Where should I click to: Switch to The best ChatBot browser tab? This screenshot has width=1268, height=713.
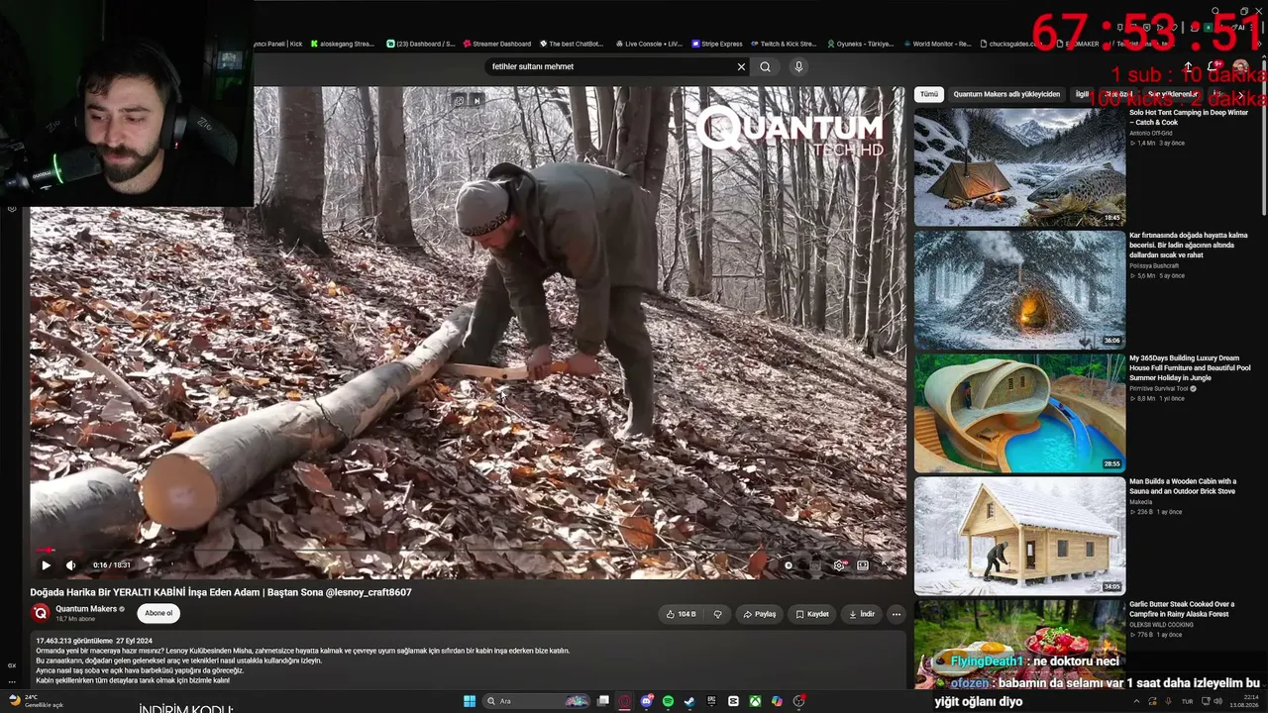pyautogui.click(x=572, y=44)
